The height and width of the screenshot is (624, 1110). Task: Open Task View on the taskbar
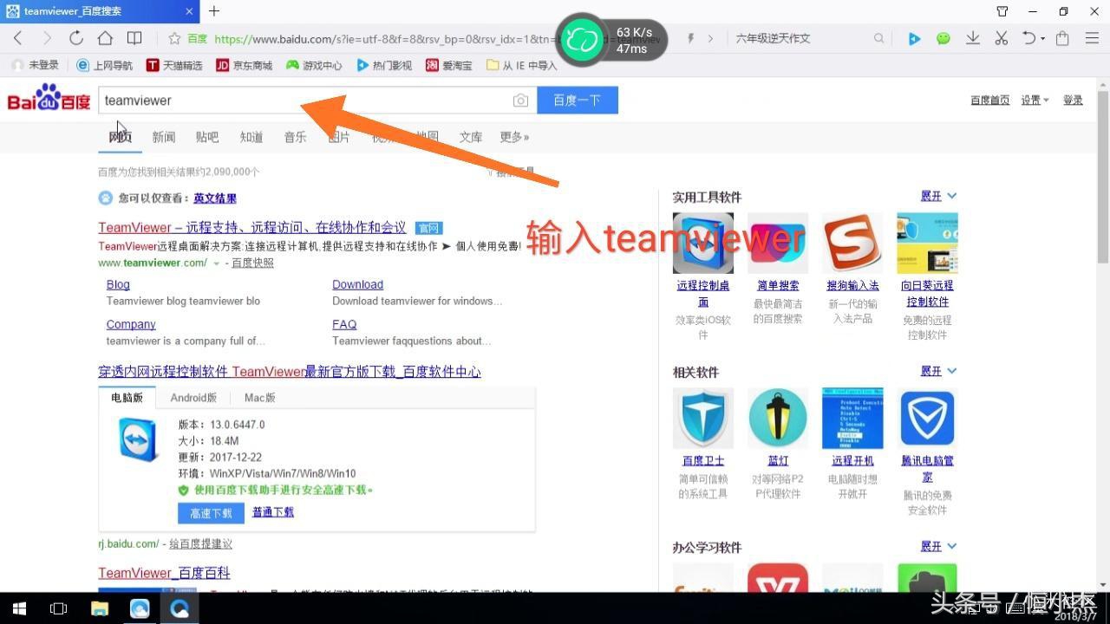(x=58, y=608)
